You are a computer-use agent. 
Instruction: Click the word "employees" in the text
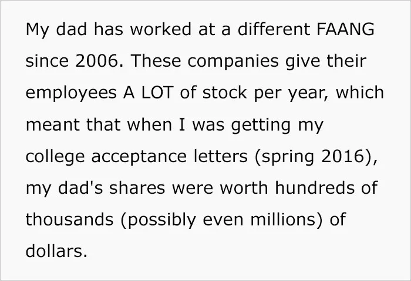(71, 94)
